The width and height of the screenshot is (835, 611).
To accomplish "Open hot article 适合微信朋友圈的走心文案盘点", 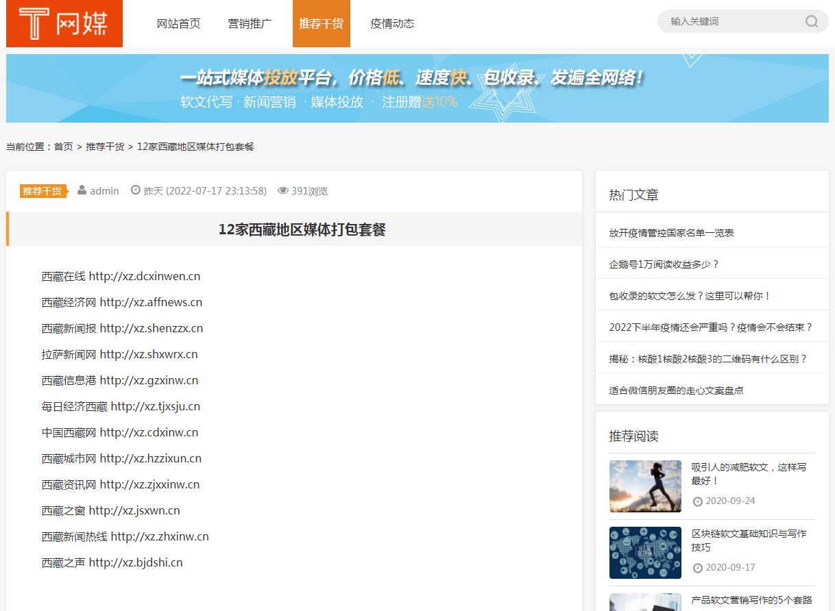I will [677, 390].
